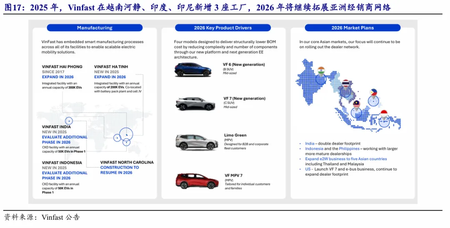
Task: Click the VINFAST HAI PHONG heading
Action: coord(62,67)
